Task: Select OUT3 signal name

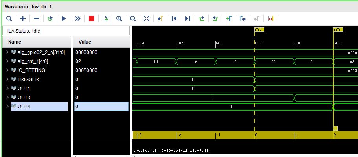Action: (x=24, y=98)
